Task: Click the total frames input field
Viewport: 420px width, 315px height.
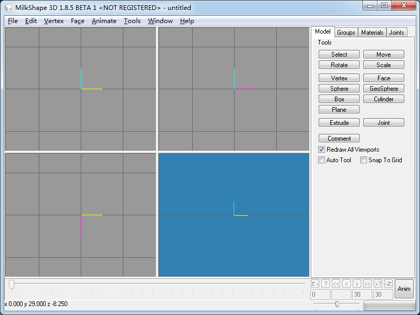Action: click(383, 295)
